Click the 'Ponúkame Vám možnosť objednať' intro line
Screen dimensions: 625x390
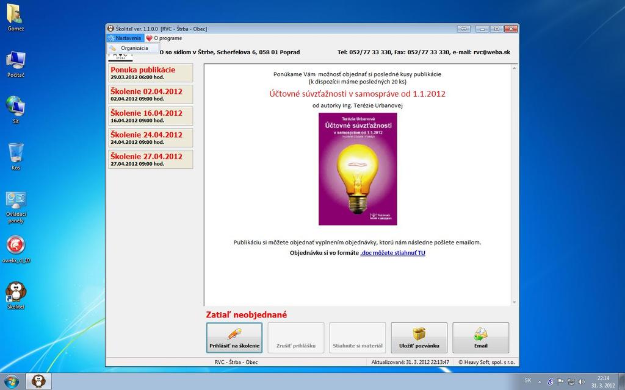358,74
